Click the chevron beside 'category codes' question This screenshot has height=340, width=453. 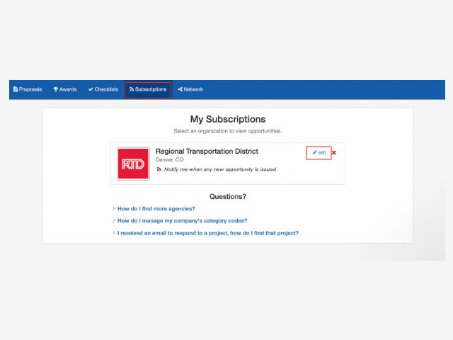(x=114, y=220)
